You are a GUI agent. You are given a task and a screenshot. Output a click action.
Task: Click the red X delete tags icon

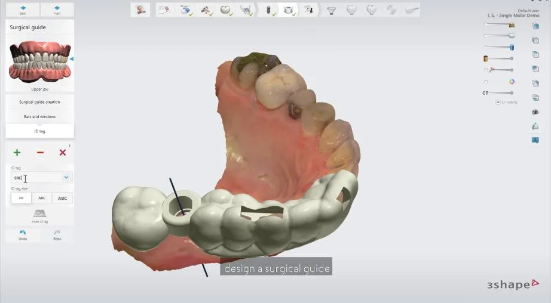pyautogui.click(x=62, y=153)
